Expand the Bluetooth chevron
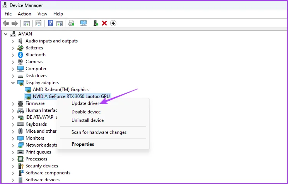Image resolution: width=288 pixels, height=184 pixels. click(13, 55)
